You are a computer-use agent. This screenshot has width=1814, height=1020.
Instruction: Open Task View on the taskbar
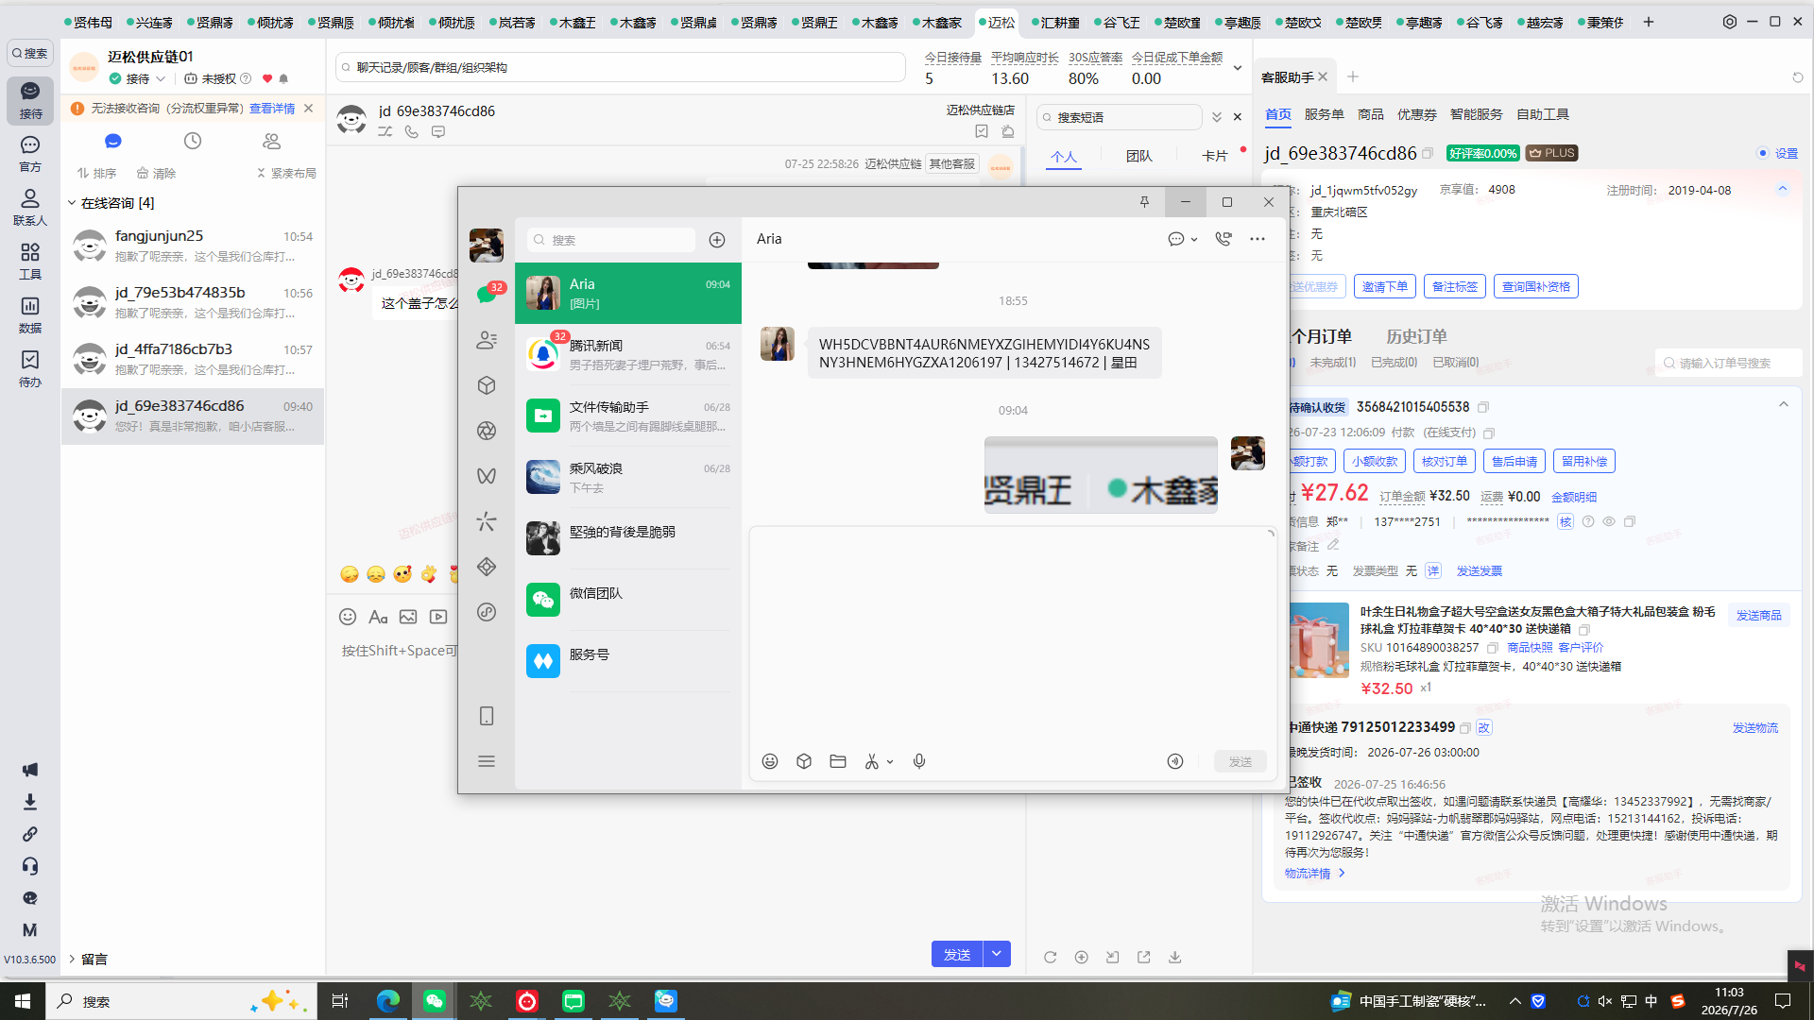click(340, 1001)
